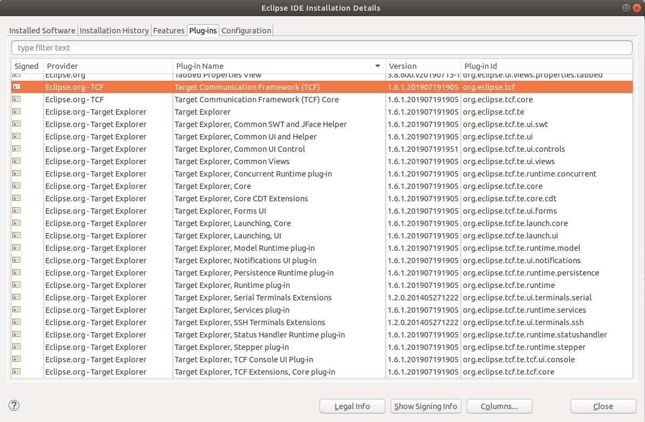Click signed icon for Services plug-in row

17,310
